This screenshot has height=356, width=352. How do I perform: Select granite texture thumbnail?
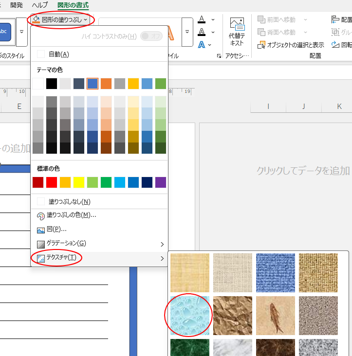click(318, 347)
